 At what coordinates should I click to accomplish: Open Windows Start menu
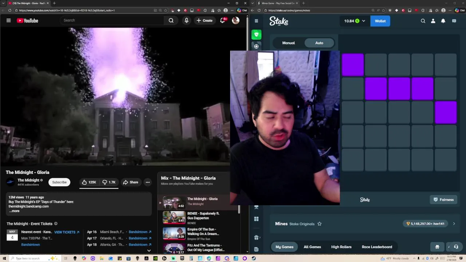(x=4, y=258)
